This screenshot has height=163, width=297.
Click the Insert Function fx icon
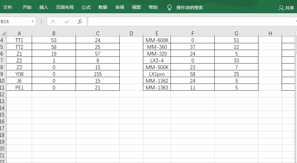coord(80,21)
